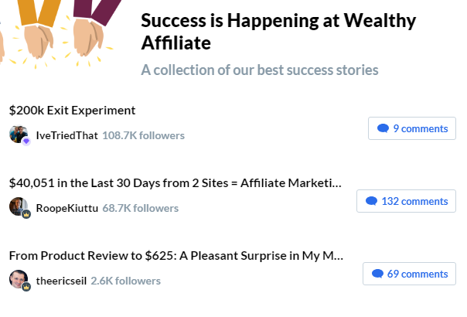
Task: Click RoopeKiuttu's profile avatar
Action: [x=18, y=206]
